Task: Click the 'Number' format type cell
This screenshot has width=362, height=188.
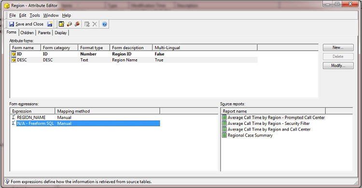Action: pyautogui.click(x=88, y=54)
